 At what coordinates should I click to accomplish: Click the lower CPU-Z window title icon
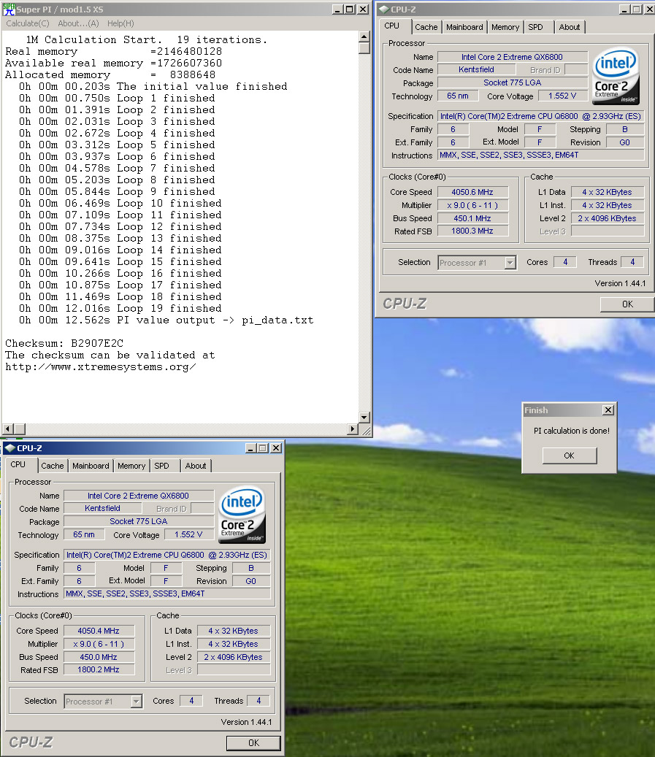(x=10, y=448)
